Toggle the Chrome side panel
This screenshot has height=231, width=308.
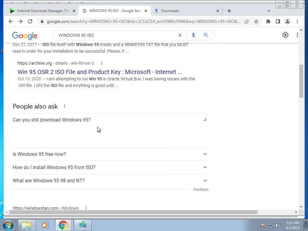[x=278, y=21]
